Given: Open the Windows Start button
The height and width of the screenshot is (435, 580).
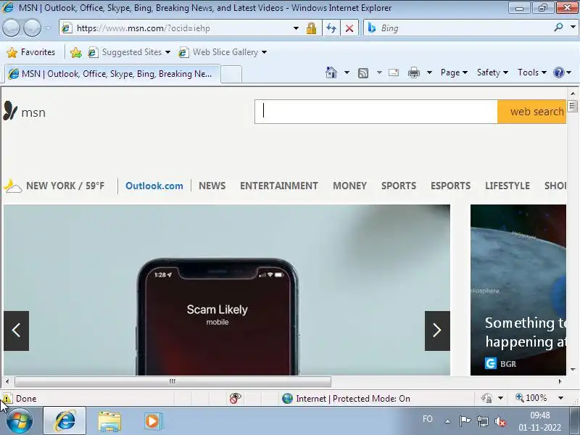Looking at the screenshot, I should [19, 421].
